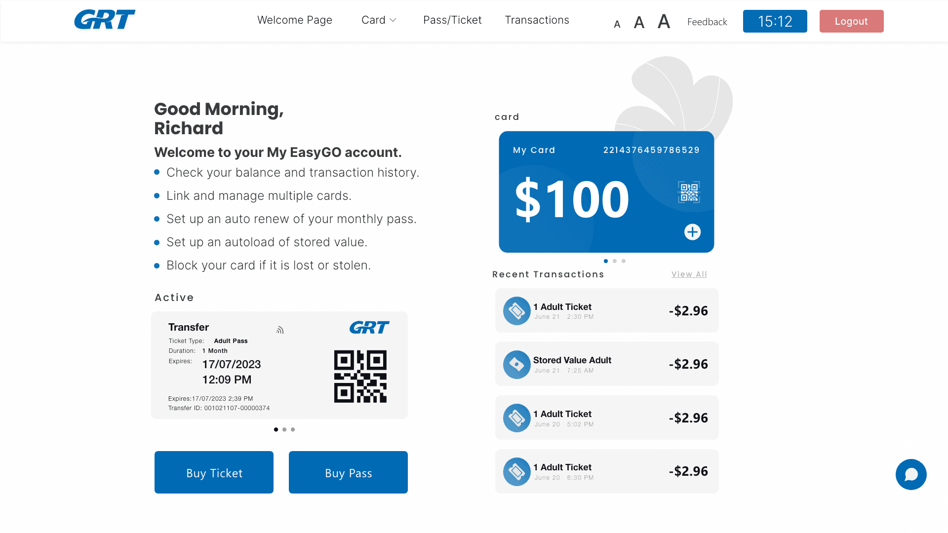The height and width of the screenshot is (533, 948).
Task: Click ticket icon for June 21 2:30 PM
Action: [516, 311]
